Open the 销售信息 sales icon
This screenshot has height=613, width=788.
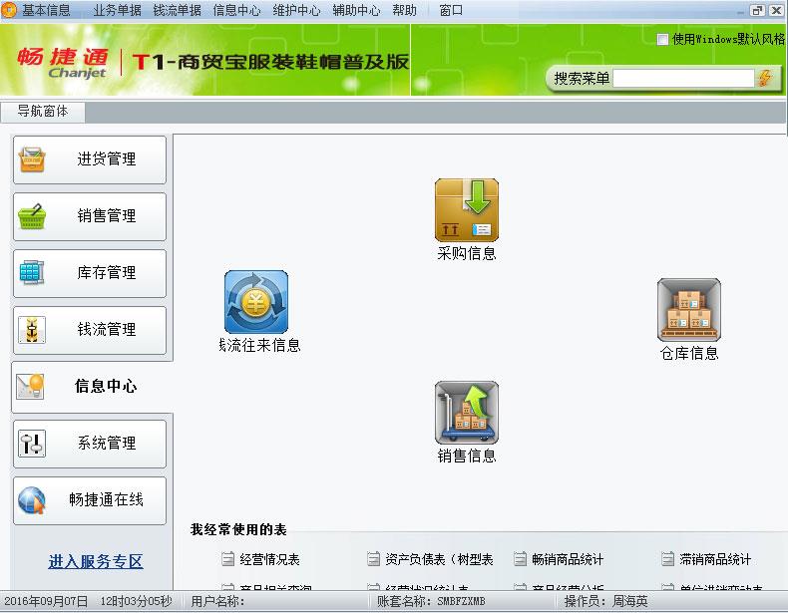coord(467,413)
